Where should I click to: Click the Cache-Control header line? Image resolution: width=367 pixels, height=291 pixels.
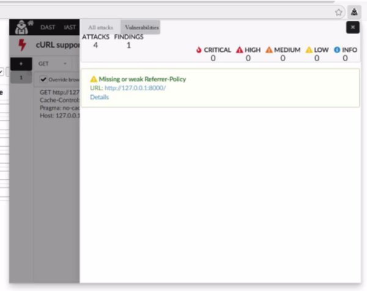[x=59, y=100]
